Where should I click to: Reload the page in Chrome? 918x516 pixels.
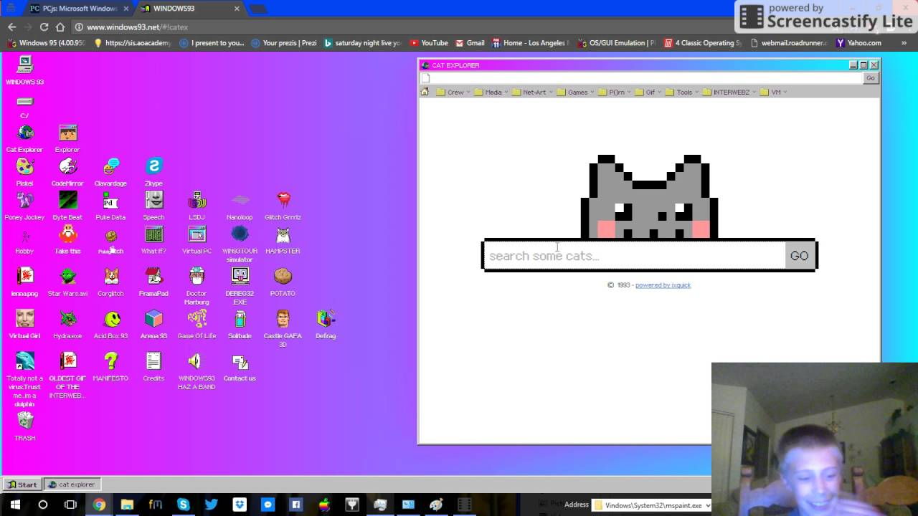(x=44, y=27)
